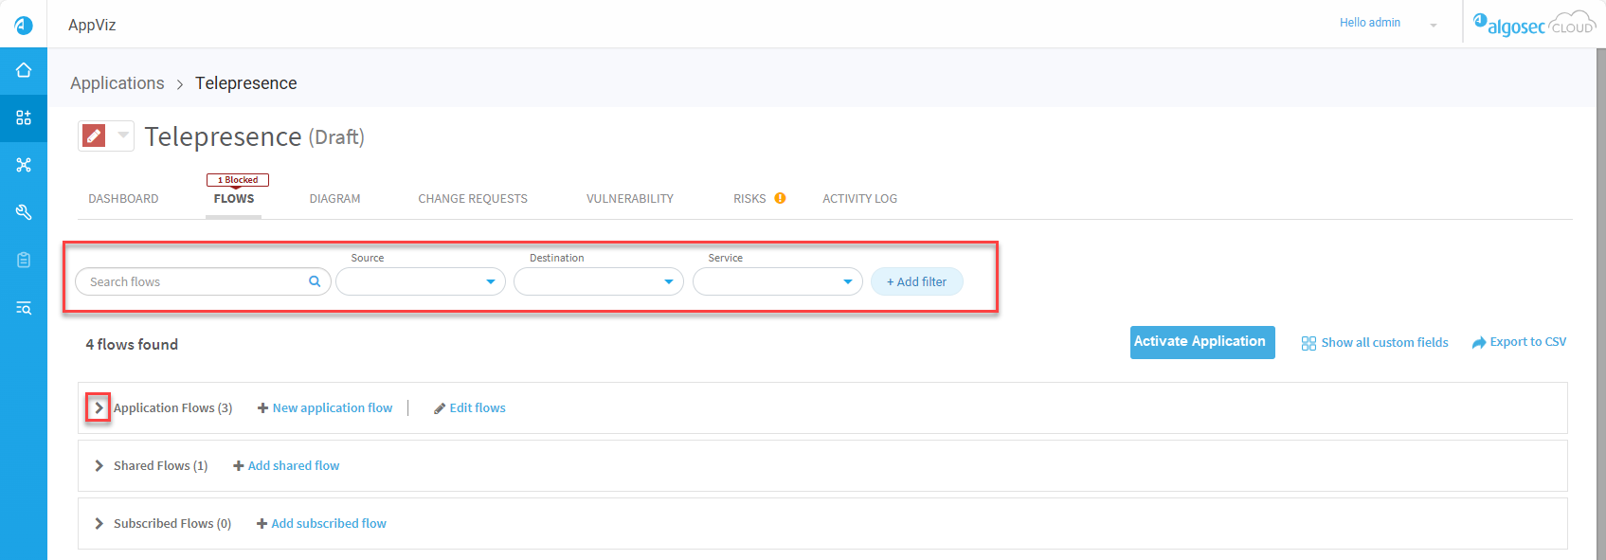The width and height of the screenshot is (1606, 560).
Task: Expand the Application Flows section
Action: click(x=99, y=408)
